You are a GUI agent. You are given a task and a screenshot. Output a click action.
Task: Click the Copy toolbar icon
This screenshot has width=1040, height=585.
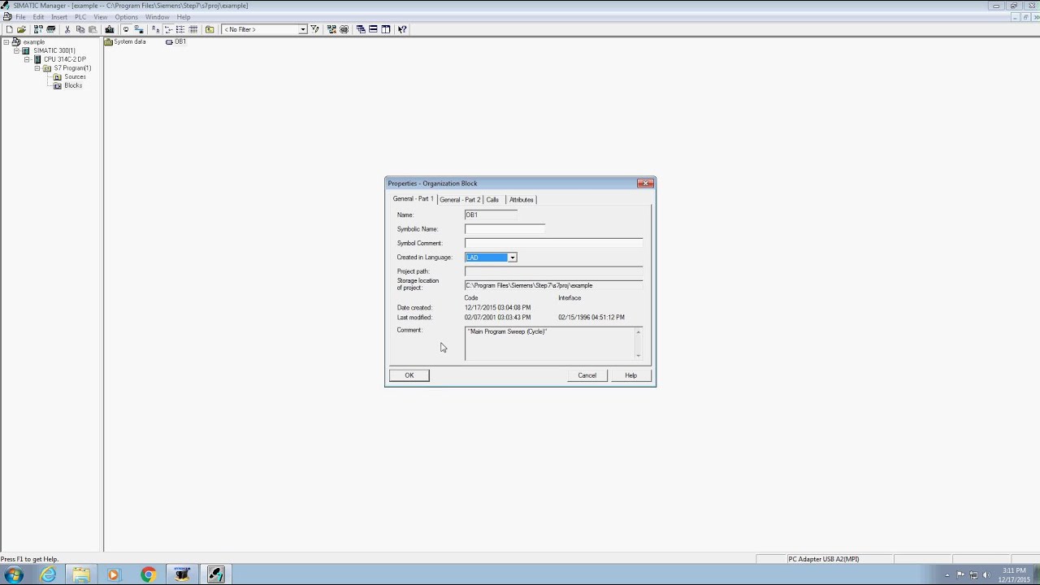tap(80, 29)
